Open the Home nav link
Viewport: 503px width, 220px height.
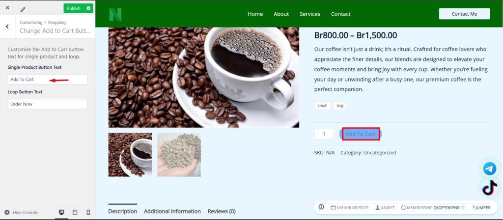click(x=255, y=14)
